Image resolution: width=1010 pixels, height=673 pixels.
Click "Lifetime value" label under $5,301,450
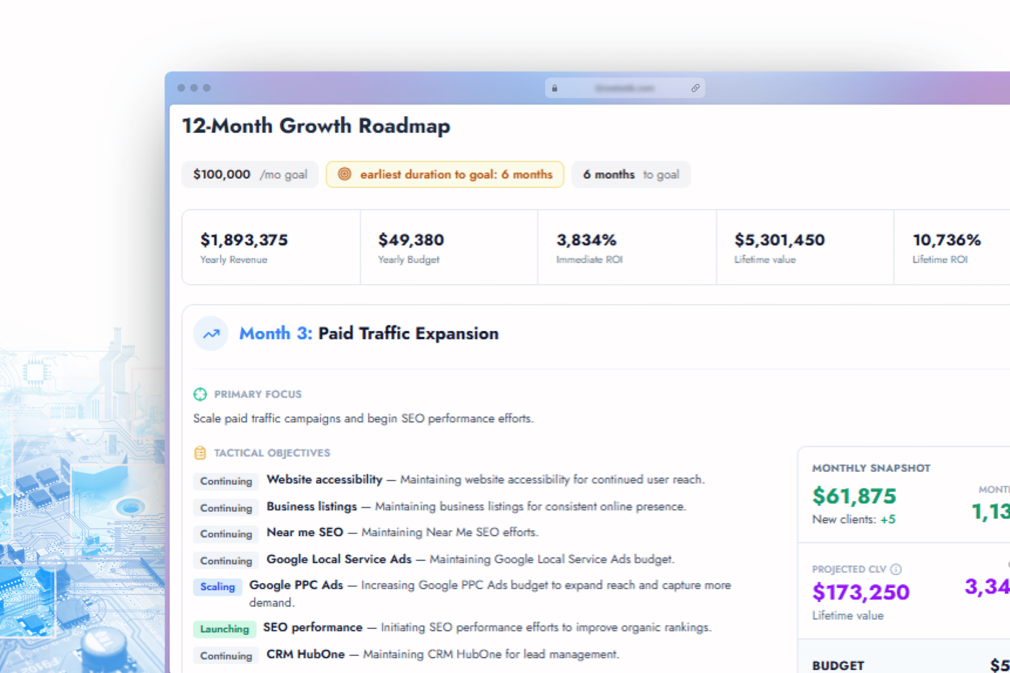point(765,260)
